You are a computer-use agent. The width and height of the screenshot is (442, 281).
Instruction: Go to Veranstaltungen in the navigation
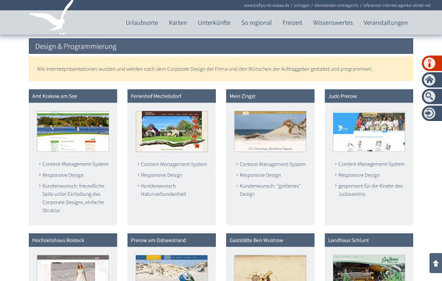385,23
